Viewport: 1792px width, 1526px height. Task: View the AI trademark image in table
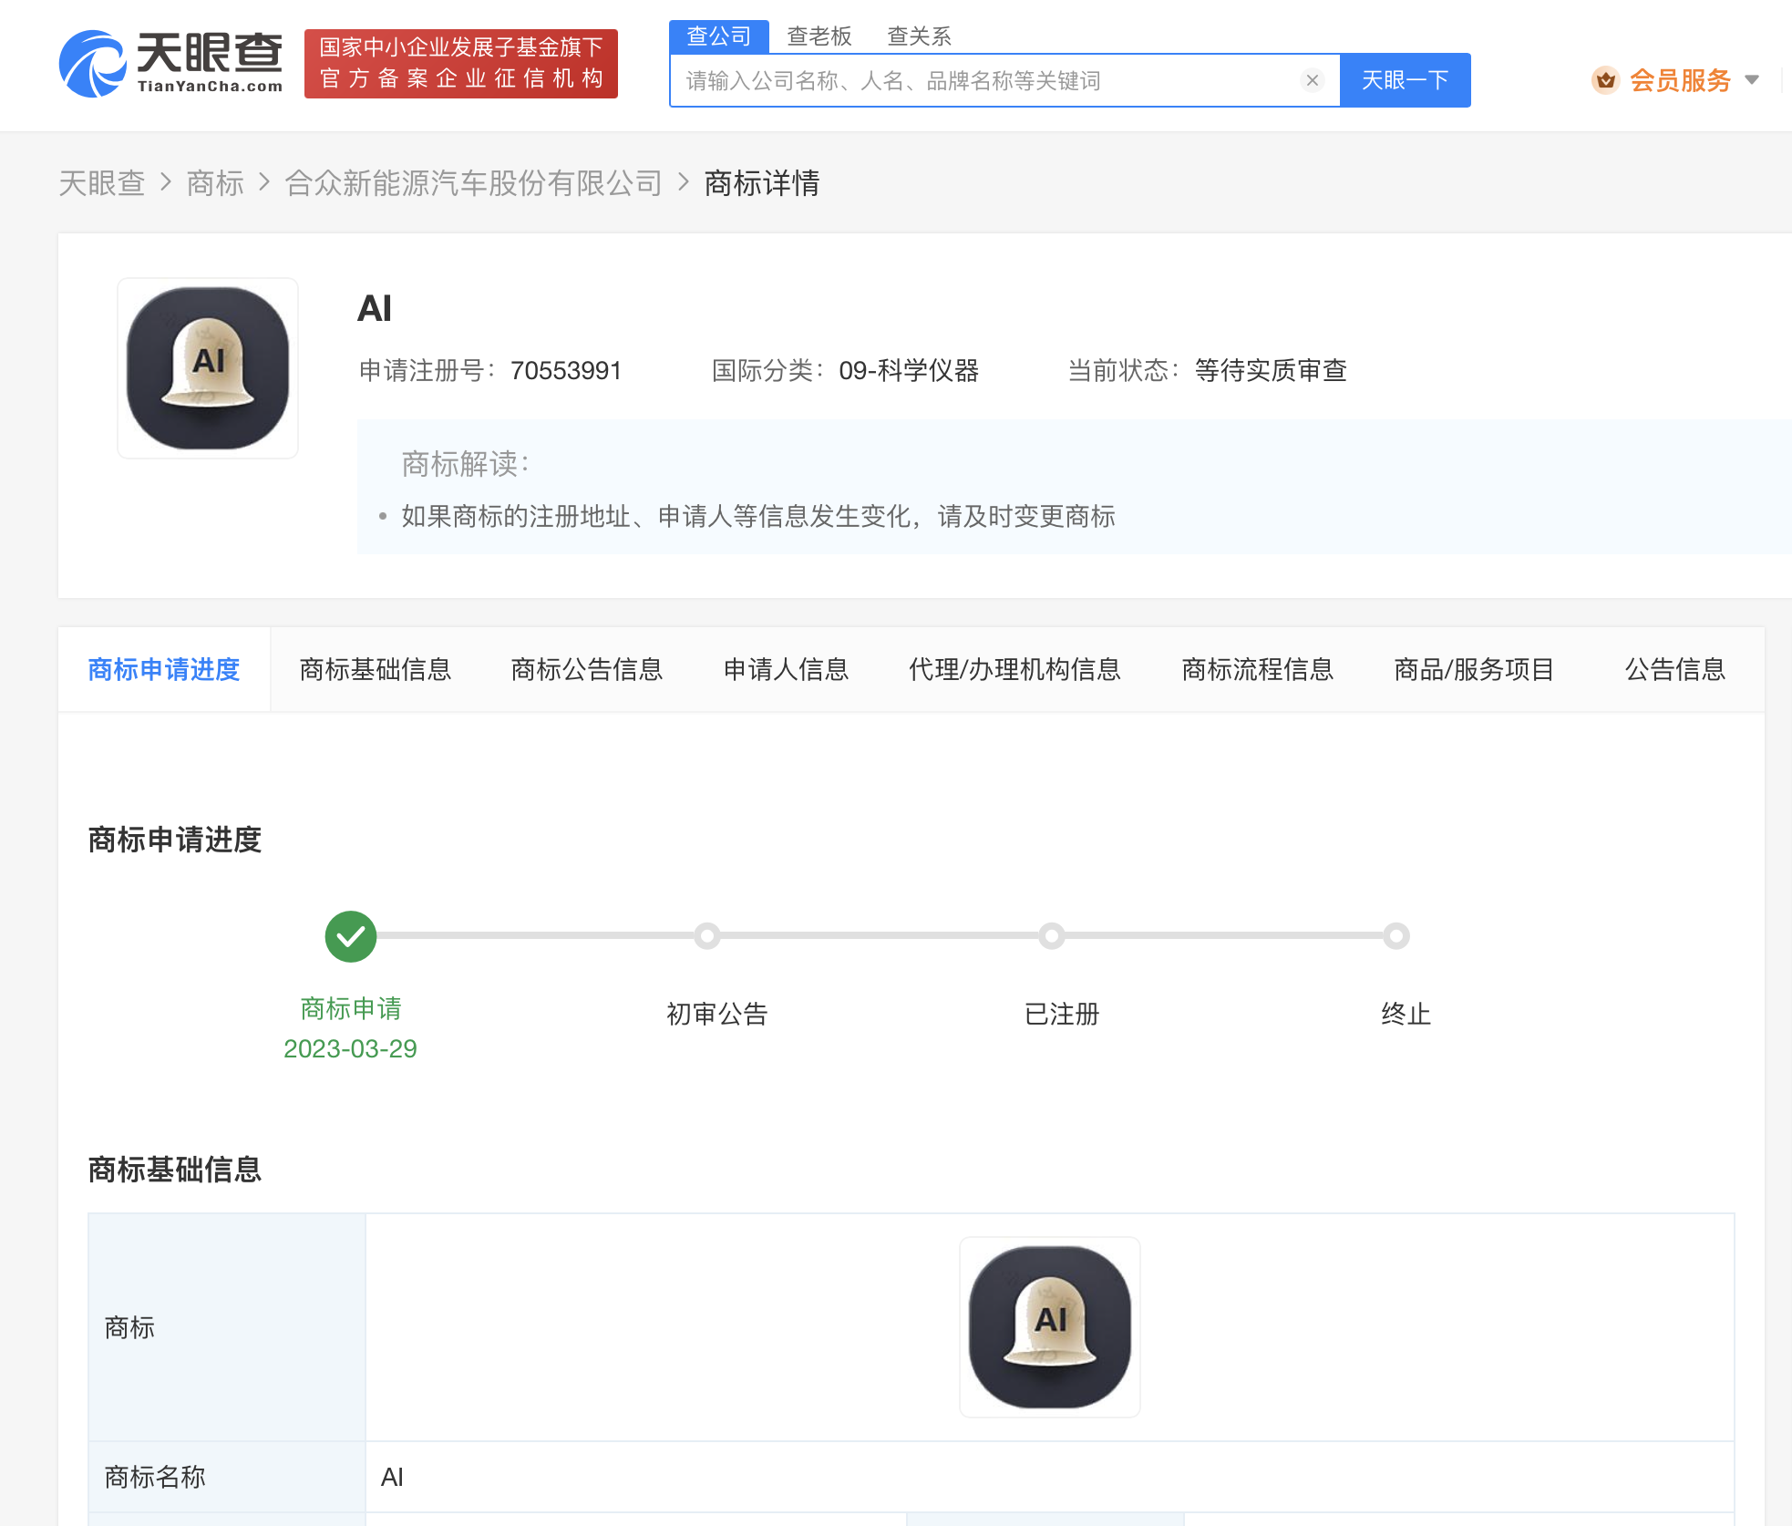1050,1327
